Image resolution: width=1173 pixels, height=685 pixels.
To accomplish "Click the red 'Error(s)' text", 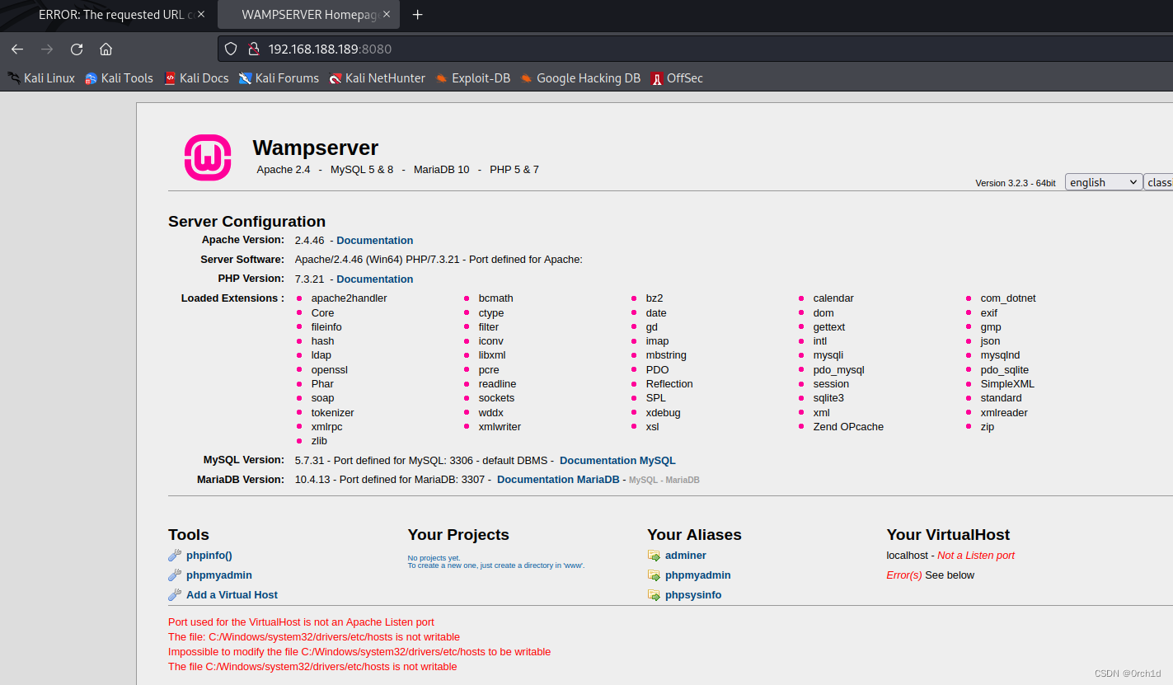I will coord(904,575).
